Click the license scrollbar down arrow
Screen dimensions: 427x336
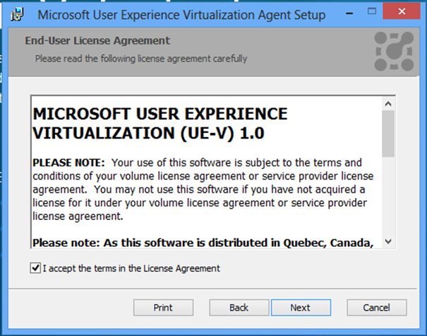(388, 241)
